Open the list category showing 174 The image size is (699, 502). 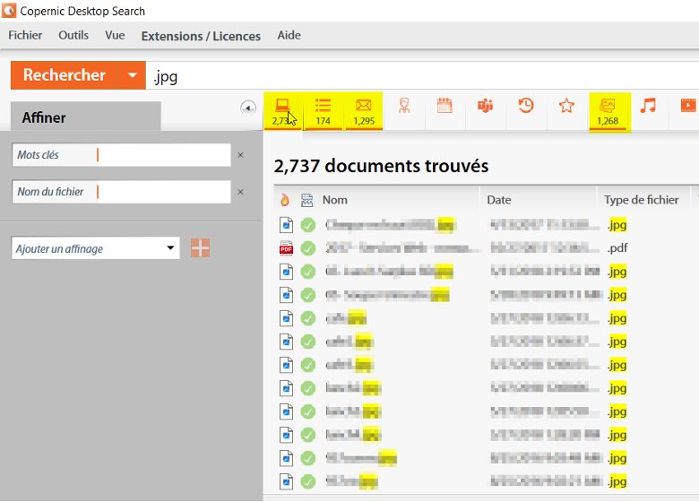pos(323,111)
